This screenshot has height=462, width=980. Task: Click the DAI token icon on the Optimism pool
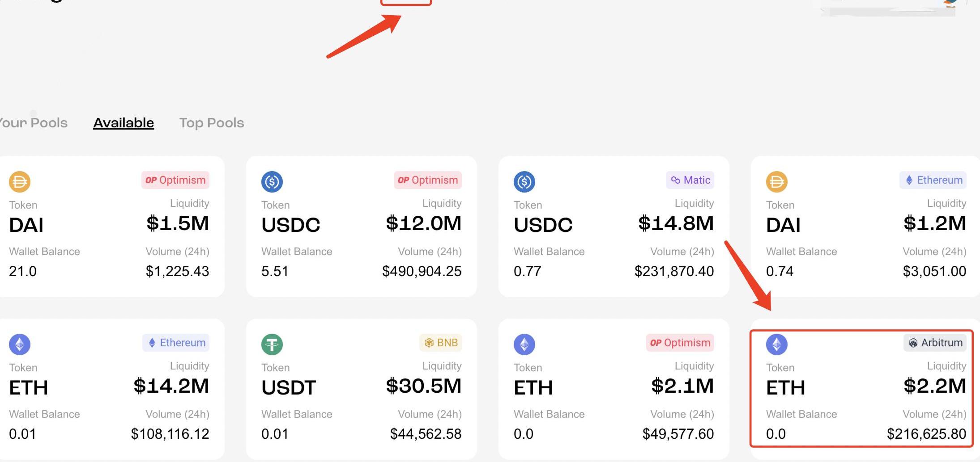(20, 182)
